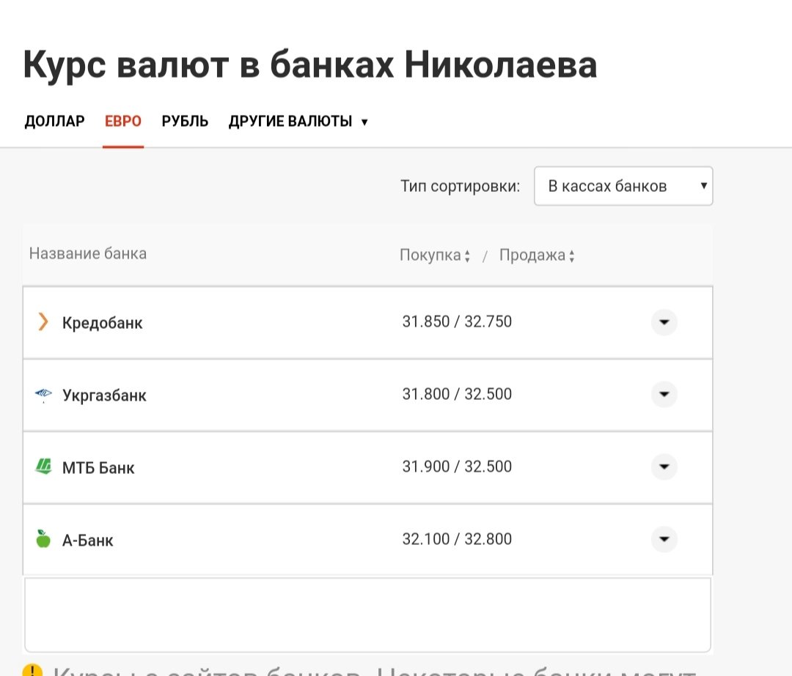Click the МТБ Банк green logo
The image size is (792, 676).
pyautogui.click(x=43, y=466)
